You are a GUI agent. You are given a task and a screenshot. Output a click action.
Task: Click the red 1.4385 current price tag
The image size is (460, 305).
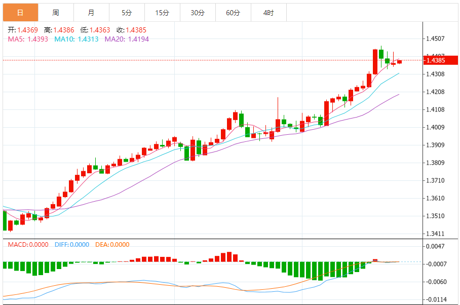point(440,60)
